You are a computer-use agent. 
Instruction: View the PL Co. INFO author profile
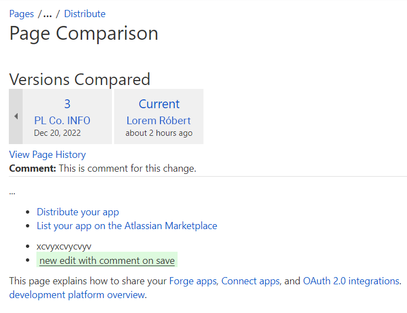click(x=62, y=120)
